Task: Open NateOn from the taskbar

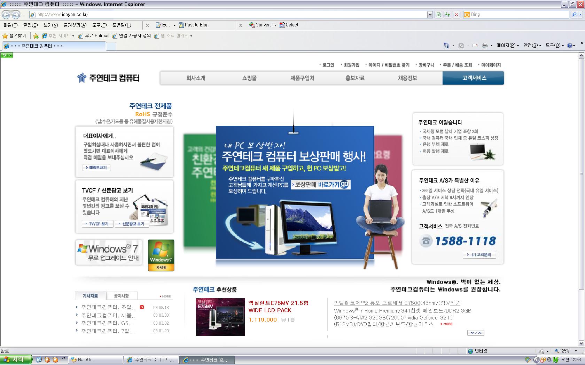Action: coord(96,360)
